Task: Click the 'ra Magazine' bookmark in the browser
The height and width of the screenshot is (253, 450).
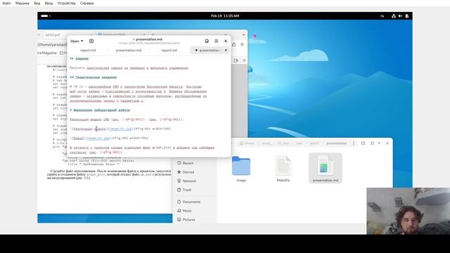Action: (x=47, y=53)
